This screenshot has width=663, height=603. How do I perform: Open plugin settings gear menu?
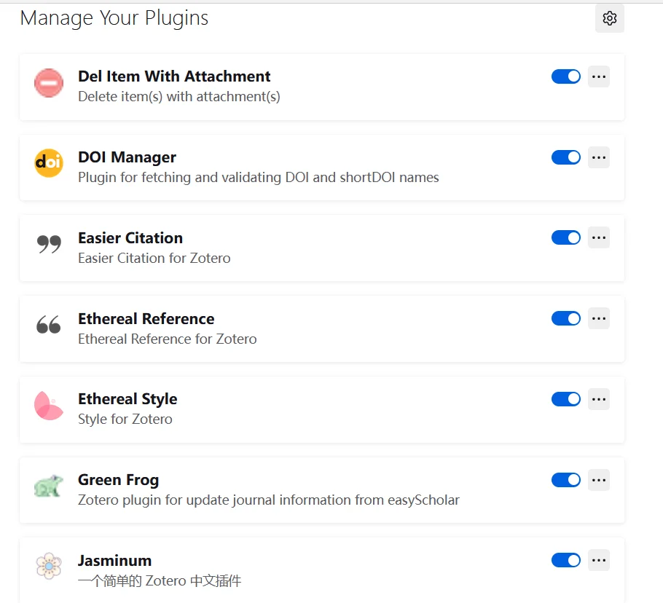click(610, 18)
